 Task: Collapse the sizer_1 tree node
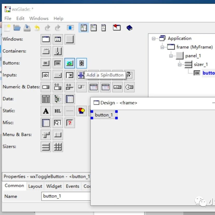179,65
